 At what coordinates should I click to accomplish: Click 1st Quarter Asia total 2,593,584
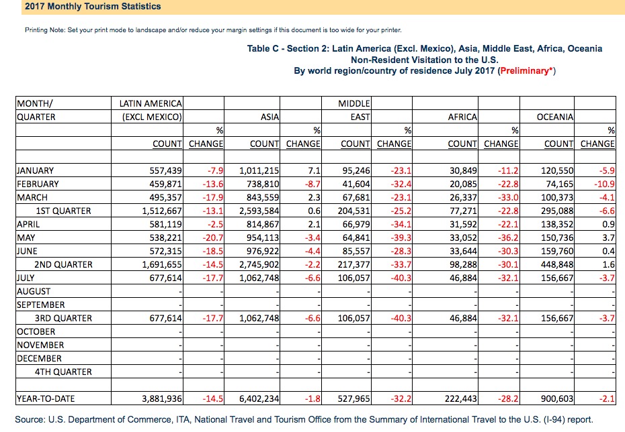[259, 211]
